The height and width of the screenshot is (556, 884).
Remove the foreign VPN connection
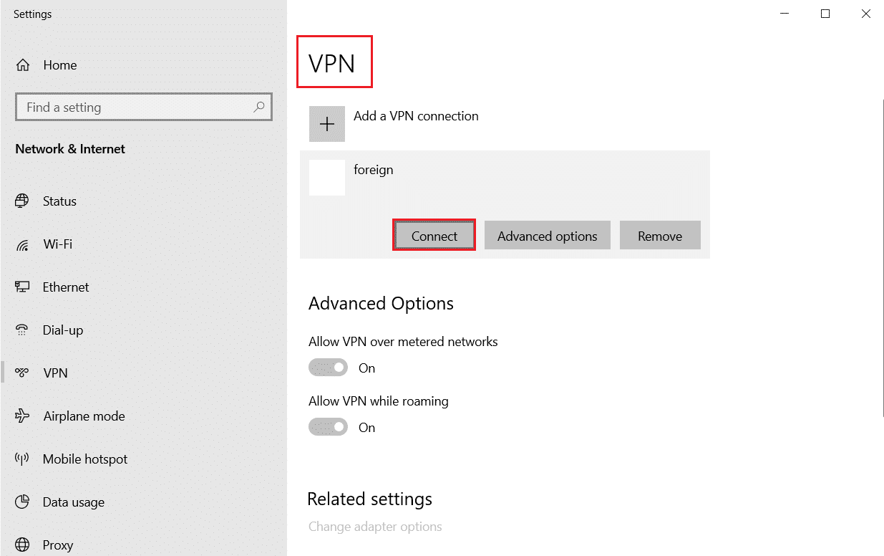coord(659,235)
